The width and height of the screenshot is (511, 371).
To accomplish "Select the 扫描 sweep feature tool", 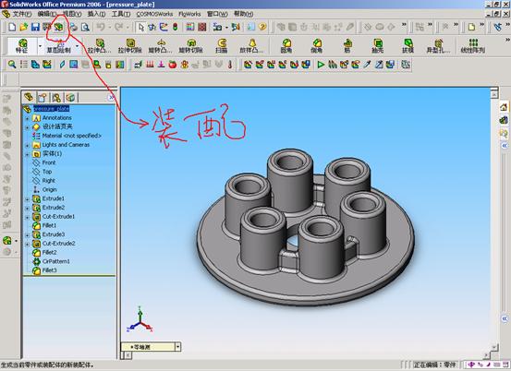I will pos(222,45).
